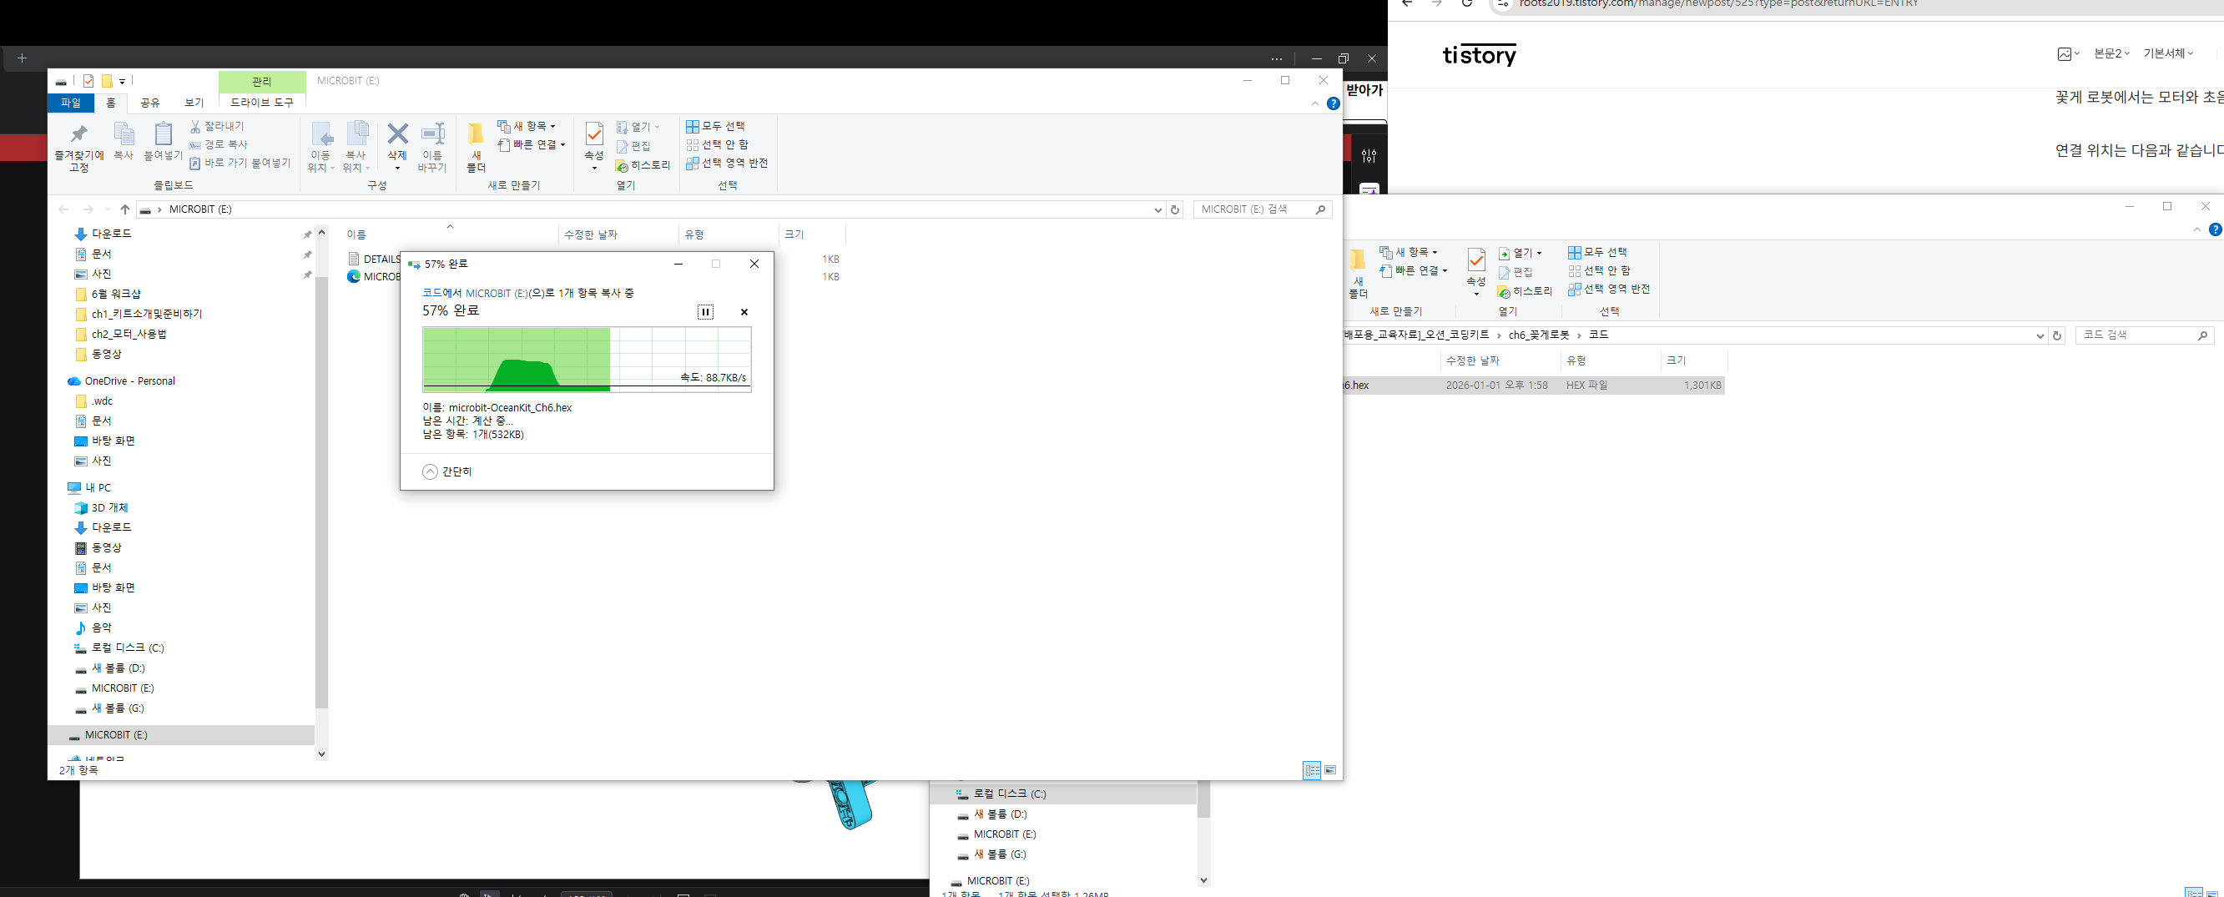Screen dimensions: 2224x897
Task: Click the MICROBIT (E:) destination link in copy dialog
Action: pyautogui.click(x=497, y=293)
